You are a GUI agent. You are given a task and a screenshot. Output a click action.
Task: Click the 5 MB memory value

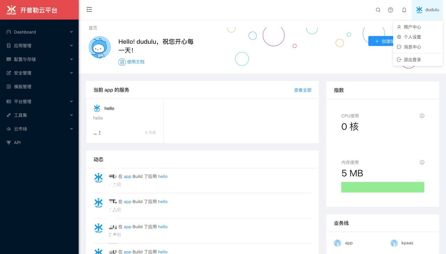352,173
